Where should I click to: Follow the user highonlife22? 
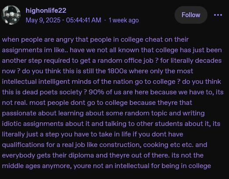coord(191,15)
